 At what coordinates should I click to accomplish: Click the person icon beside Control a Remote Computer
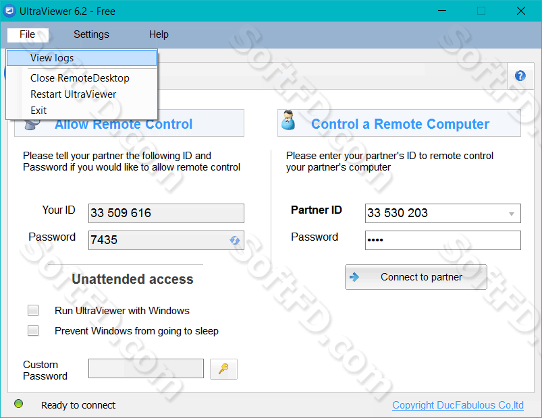click(288, 120)
